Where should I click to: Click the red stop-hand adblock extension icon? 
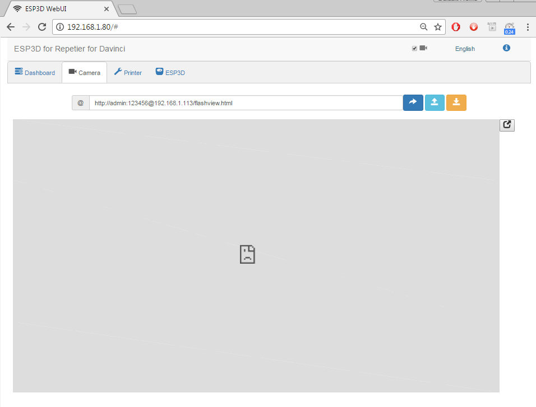point(456,27)
